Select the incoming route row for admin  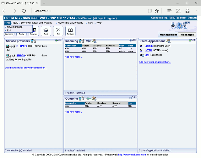(100, 51)
